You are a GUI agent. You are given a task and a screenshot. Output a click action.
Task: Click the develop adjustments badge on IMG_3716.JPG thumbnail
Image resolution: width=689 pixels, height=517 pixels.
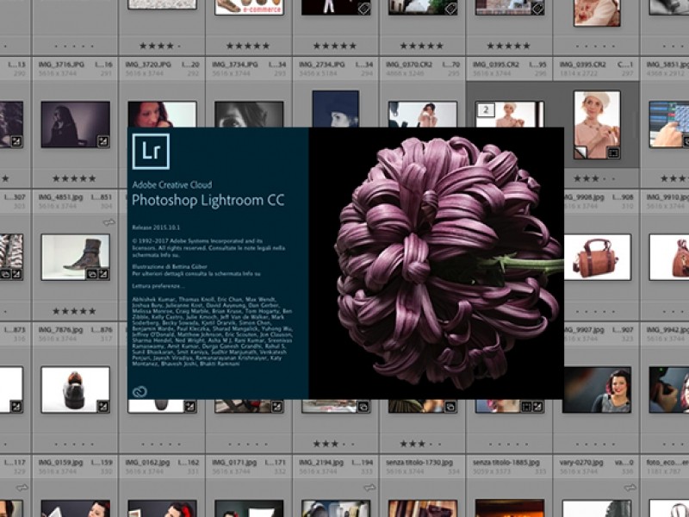(102, 141)
